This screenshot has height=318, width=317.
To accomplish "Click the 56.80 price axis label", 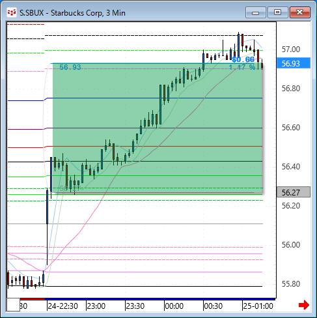I will tap(291, 89).
